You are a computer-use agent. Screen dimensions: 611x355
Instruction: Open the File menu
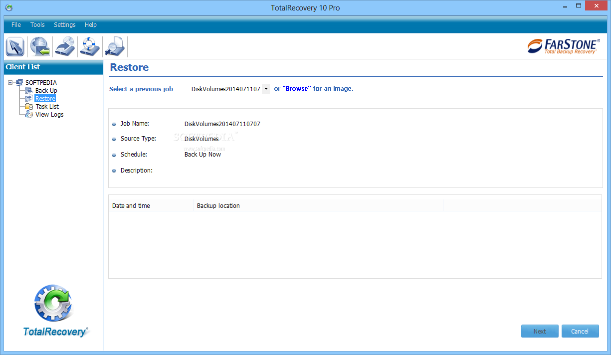[x=16, y=24]
